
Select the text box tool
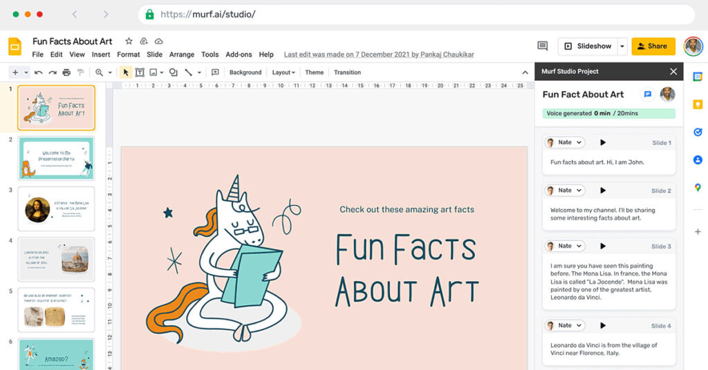tap(140, 72)
